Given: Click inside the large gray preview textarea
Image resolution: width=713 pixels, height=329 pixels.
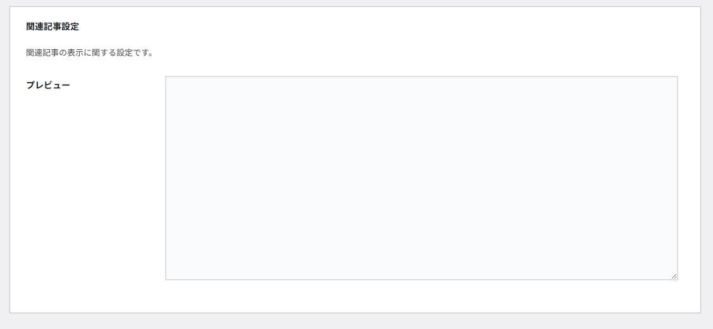Looking at the screenshot, I should pyautogui.click(x=421, y=178).
